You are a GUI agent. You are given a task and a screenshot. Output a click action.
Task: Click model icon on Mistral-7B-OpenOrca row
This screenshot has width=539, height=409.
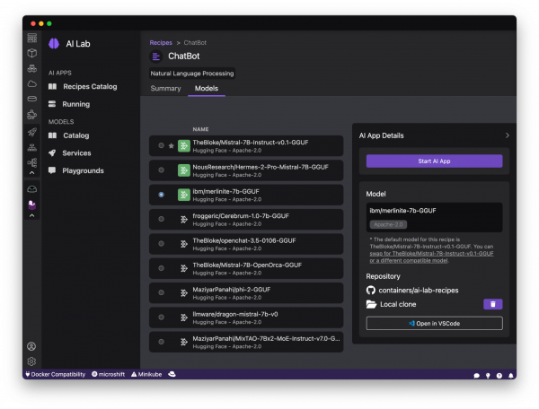[184, 268]
